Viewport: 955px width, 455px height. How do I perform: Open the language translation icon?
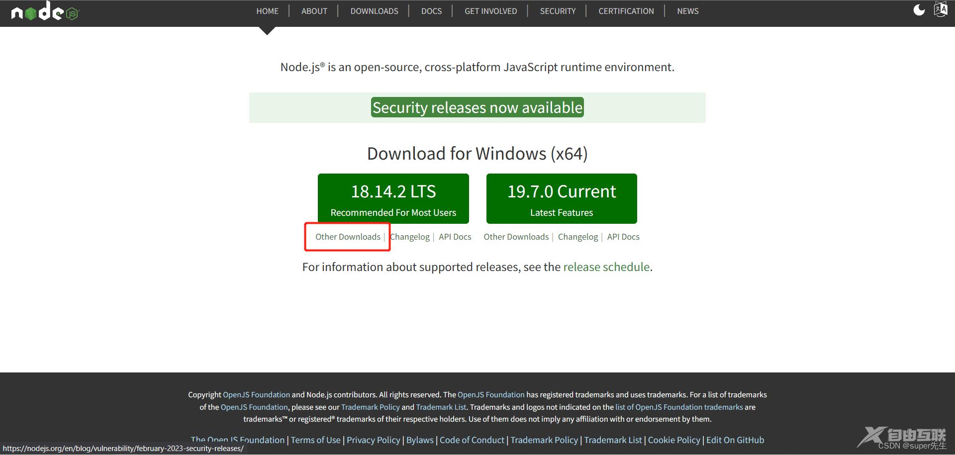coord(940,9)
